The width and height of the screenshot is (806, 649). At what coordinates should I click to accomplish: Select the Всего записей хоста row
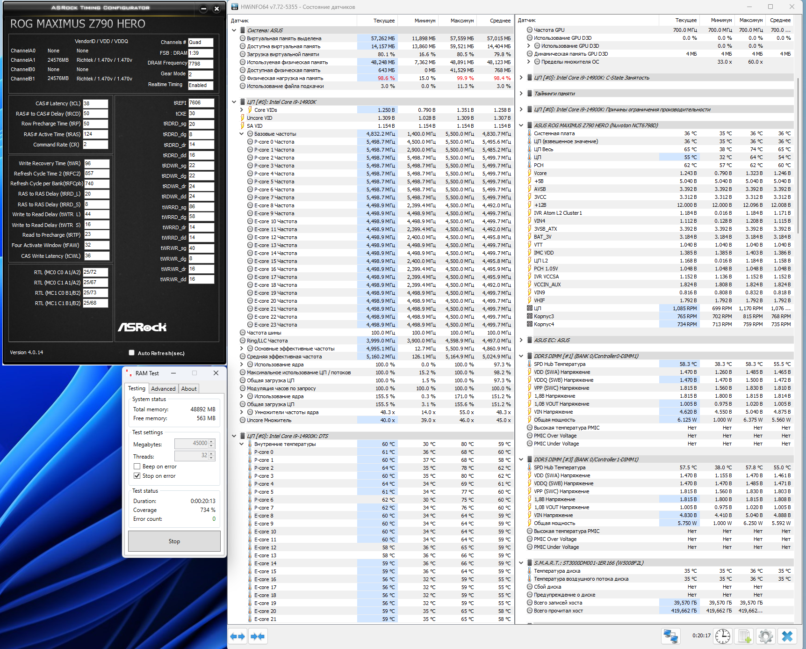659,603
